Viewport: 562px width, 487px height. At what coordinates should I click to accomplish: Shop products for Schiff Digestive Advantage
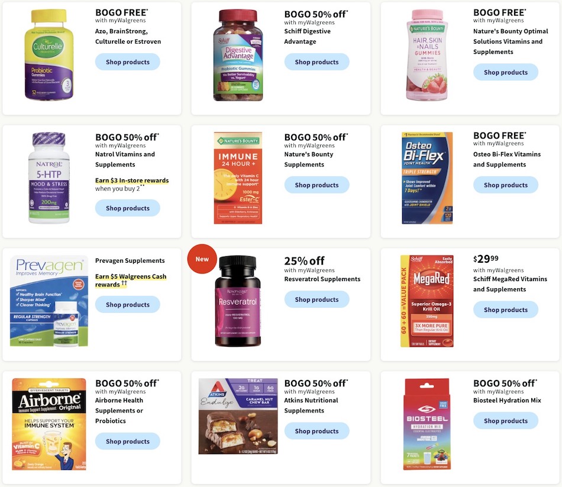[x=317, y=62]
